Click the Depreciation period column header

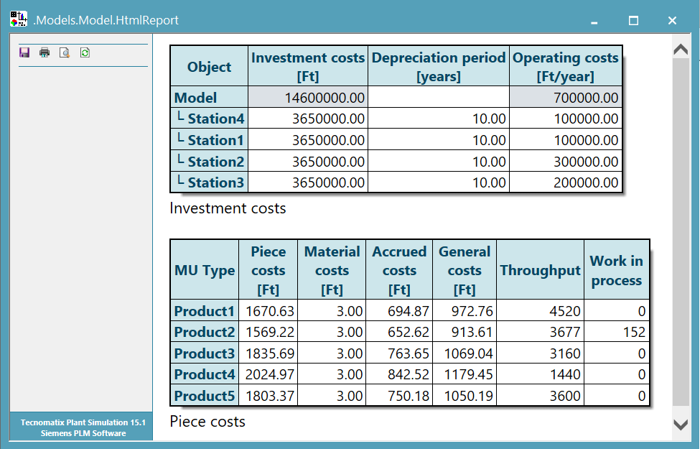pos(439,67)
